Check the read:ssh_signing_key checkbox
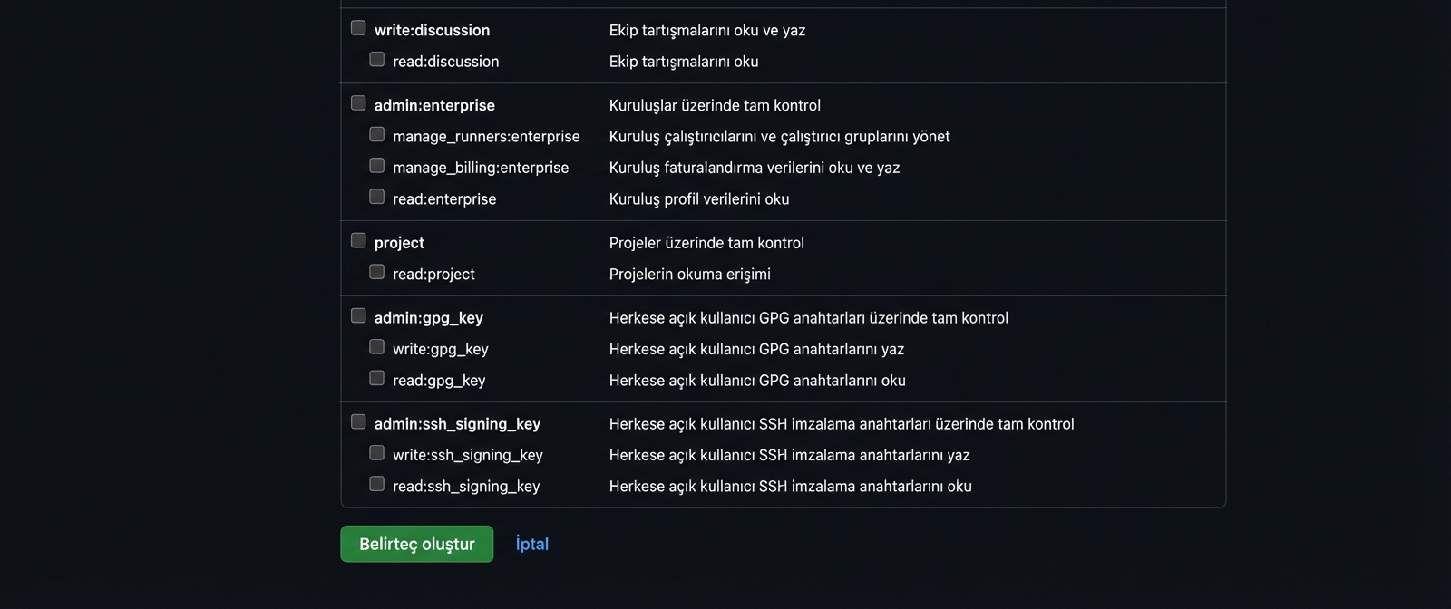1451x609 pixels. pos(376,483)
